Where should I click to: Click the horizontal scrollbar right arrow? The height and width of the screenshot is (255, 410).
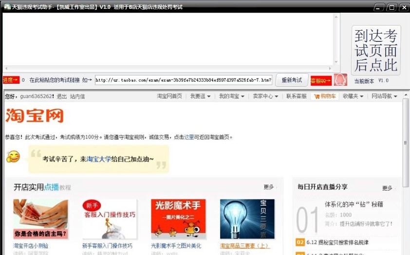pyautogui.click(x=330, y=69)
